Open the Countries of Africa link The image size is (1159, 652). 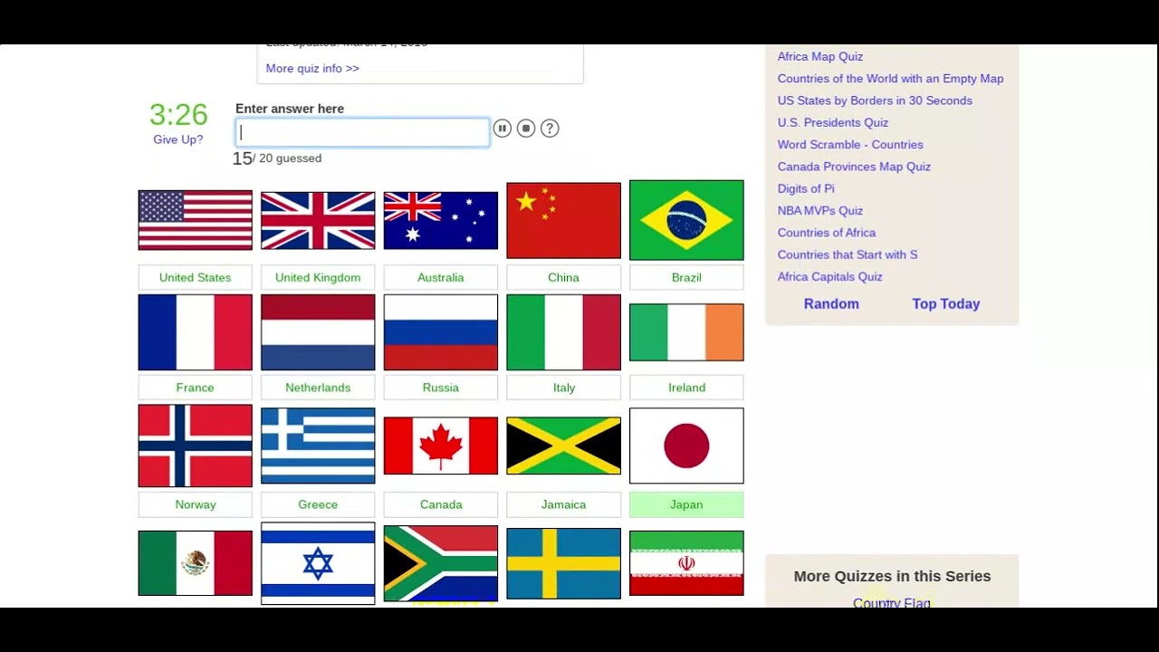coord(827,233)
